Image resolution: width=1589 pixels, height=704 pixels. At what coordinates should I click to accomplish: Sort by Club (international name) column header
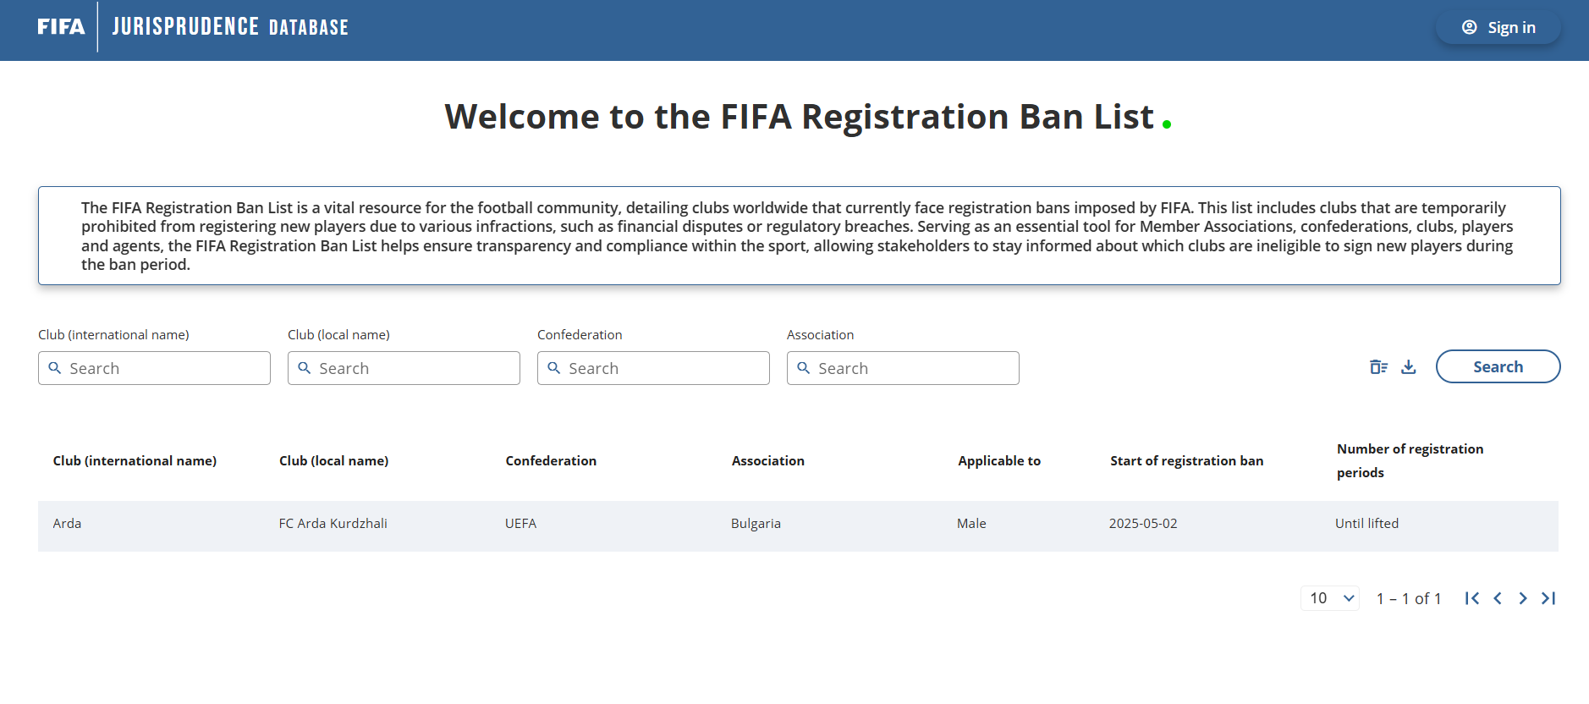135,461
